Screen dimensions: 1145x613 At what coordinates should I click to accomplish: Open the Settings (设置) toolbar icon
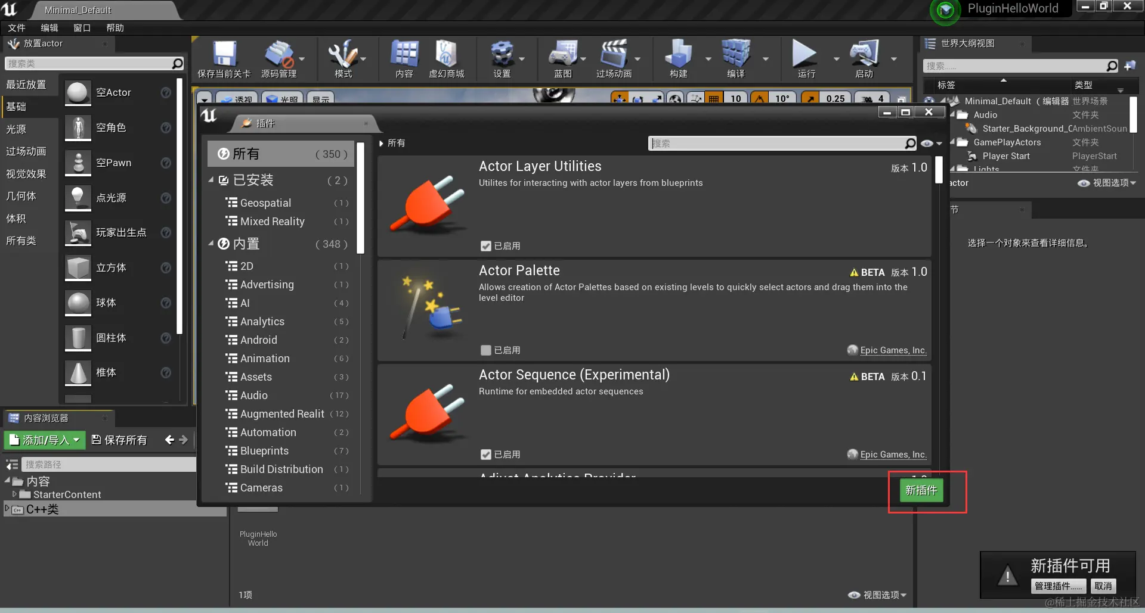(x=502, y=54)
